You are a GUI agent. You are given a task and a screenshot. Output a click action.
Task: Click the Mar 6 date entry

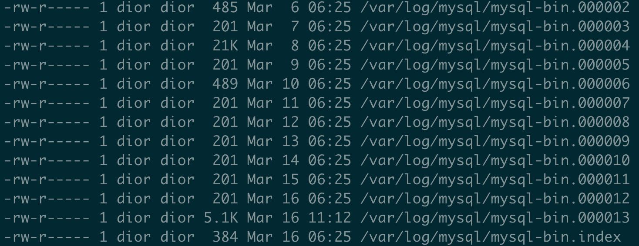[273, 7]
